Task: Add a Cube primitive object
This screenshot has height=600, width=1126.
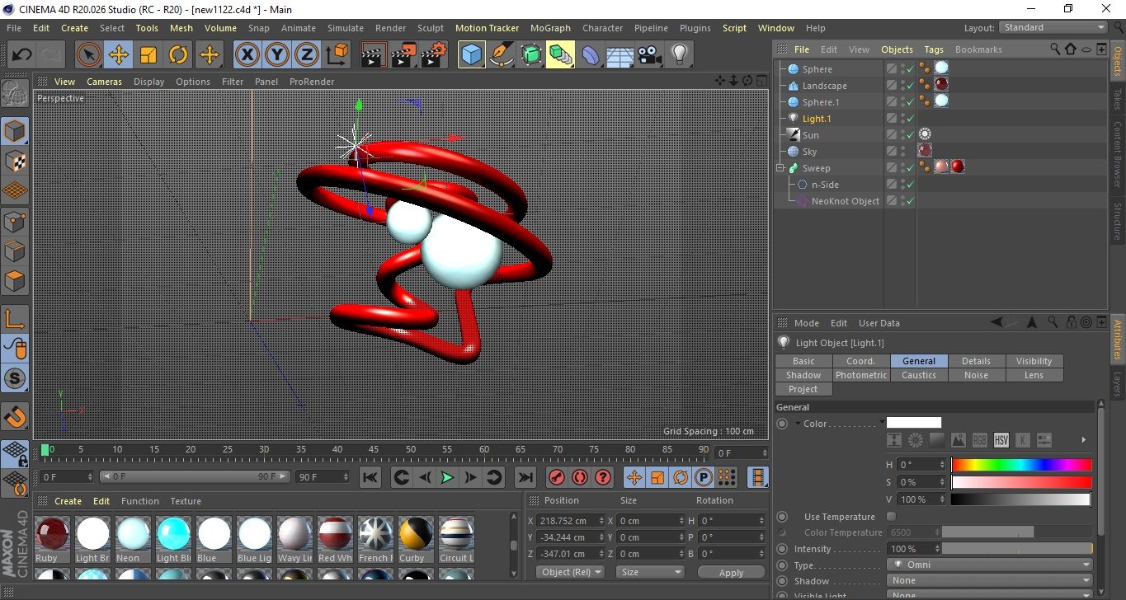Action: point(471,55)
